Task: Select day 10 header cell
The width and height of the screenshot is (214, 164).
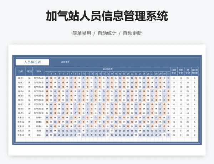Action: point(83,74)
